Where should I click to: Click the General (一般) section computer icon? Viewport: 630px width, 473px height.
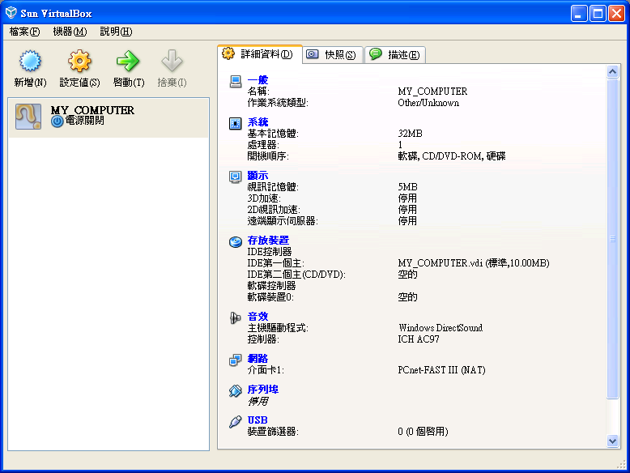point(236,82)
